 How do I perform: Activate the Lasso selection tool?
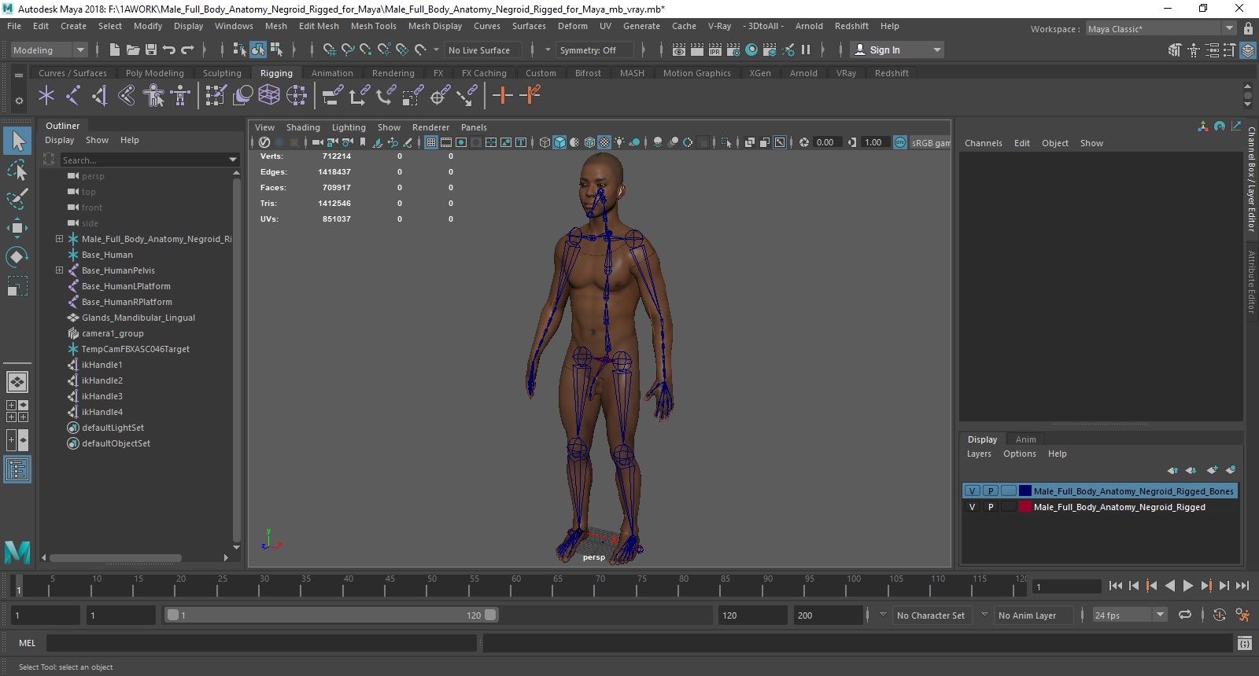coord(17,170)
